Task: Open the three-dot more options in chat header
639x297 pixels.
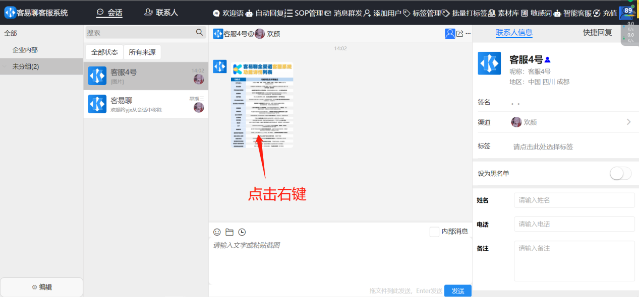Action: [x=468, y=34]
